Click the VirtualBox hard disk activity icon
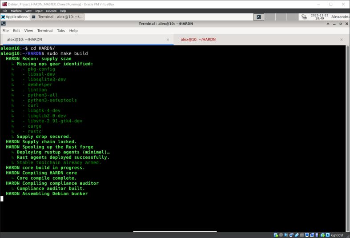The image size is (350, 238). point(276,235)
